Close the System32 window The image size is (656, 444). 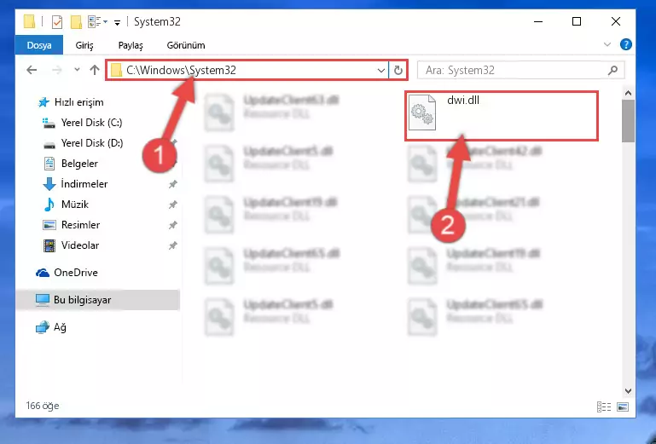(615, 22)
